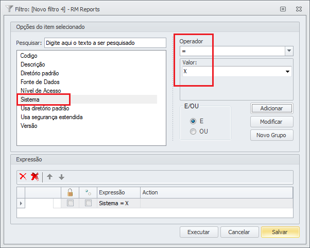
Task: Save the filter with Salvar
Action: (280, 232)
